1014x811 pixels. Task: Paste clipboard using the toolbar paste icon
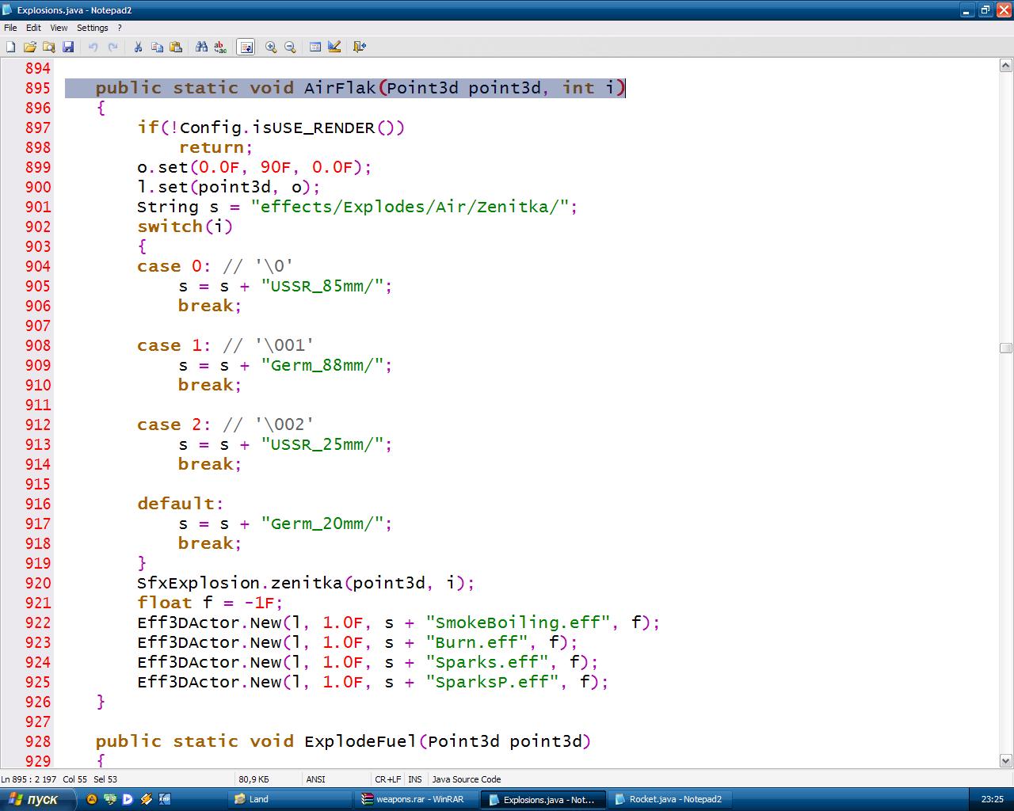[176, 47]
